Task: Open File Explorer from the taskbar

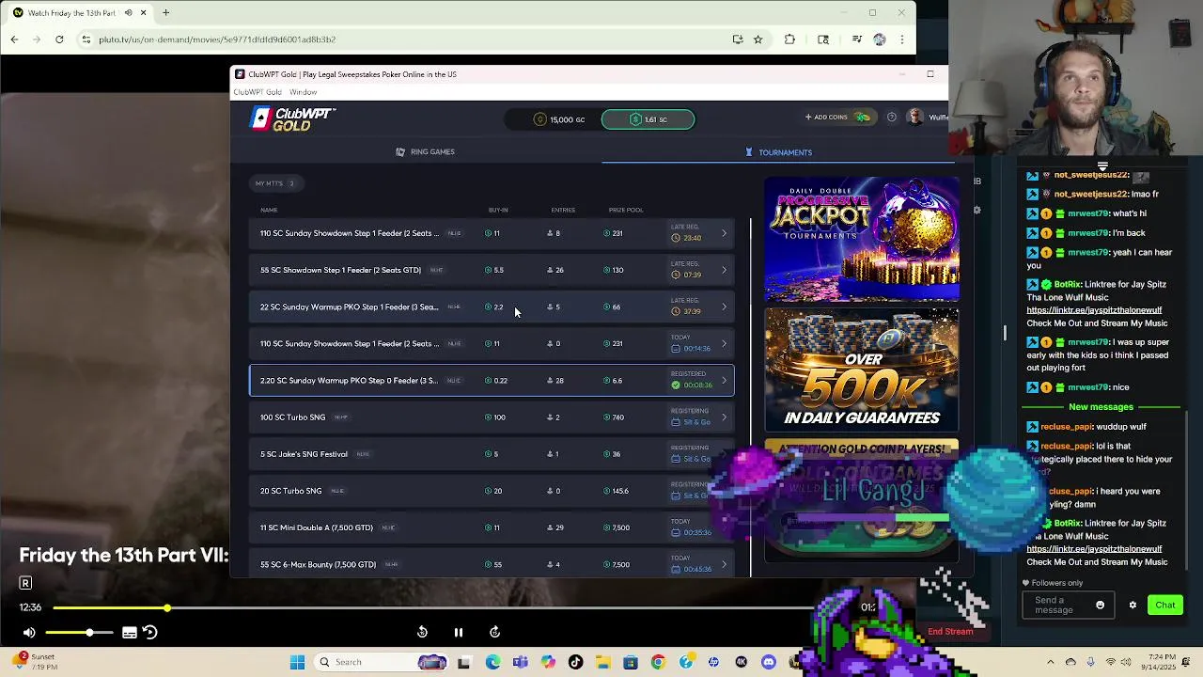Action: pos(602,662)
